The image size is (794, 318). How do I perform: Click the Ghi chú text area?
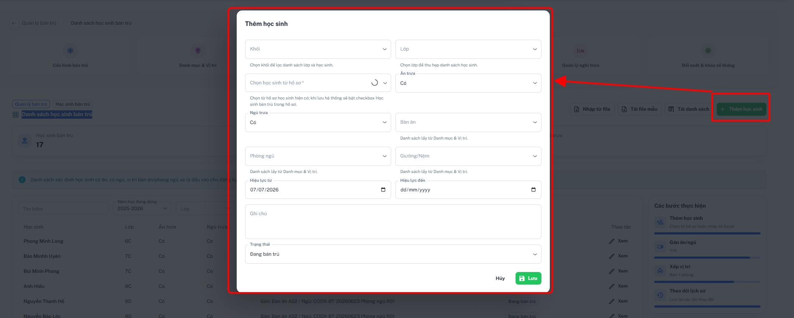[x=393, y=221]
